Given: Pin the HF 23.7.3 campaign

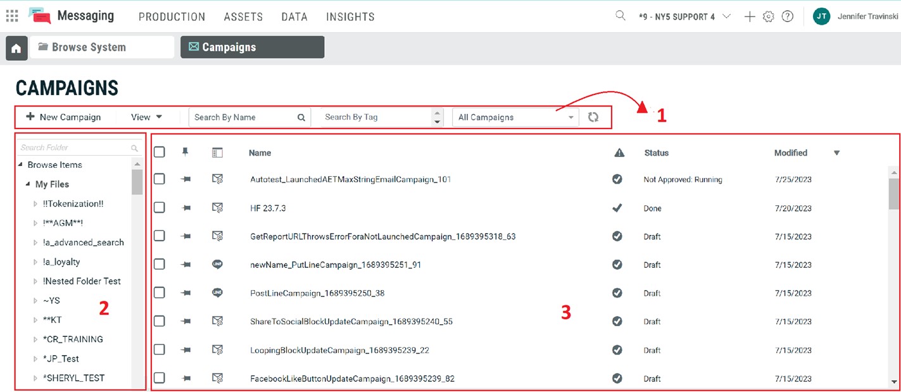Looking at the screenshot, I should (186, 208).
